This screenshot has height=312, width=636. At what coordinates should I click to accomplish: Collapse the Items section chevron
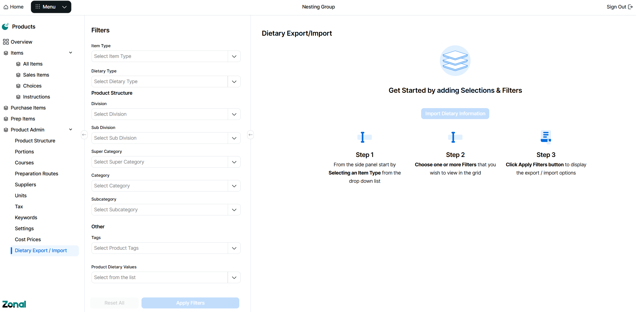[71, 53]
